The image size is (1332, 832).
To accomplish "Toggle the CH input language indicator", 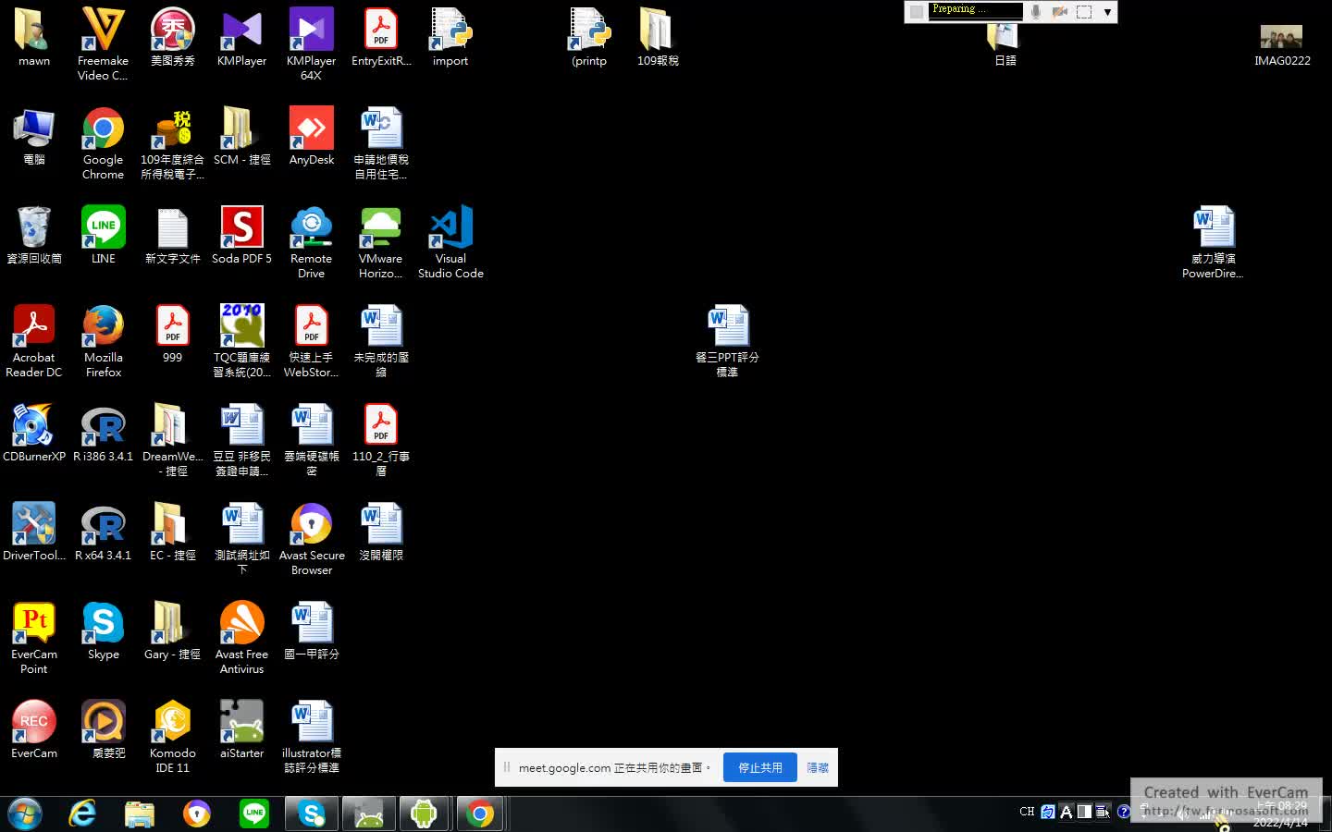I will coord(1027,812).
